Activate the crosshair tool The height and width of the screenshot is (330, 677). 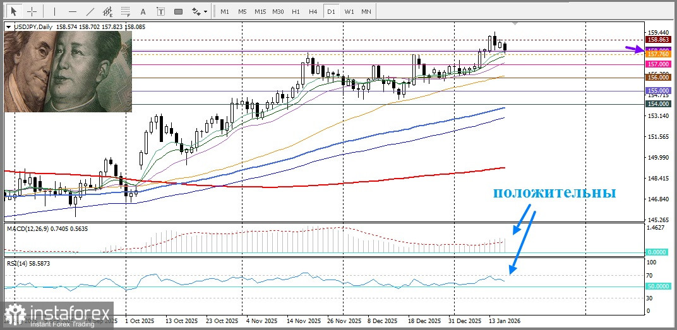tap(32, 11)
